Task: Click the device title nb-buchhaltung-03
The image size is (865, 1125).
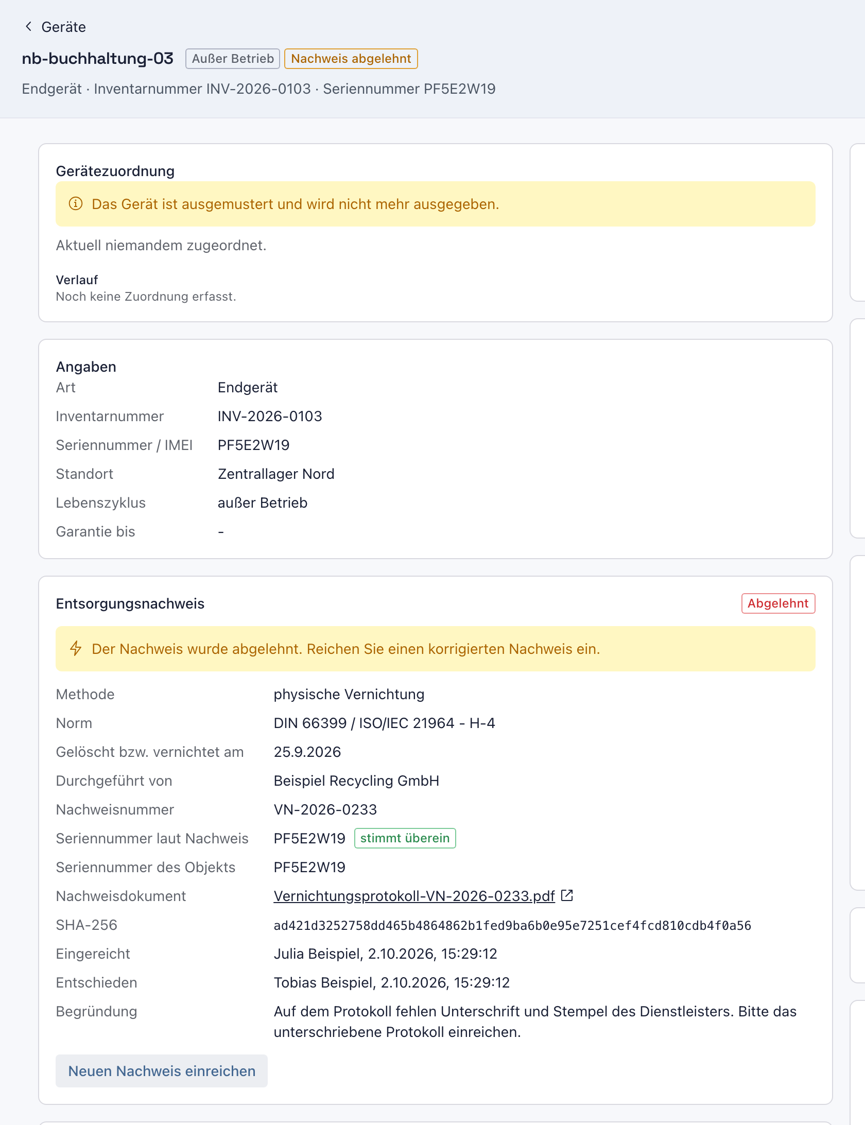Action: point(98,59)
